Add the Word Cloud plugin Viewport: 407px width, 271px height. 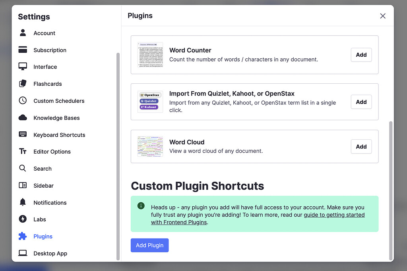point(361,146)
